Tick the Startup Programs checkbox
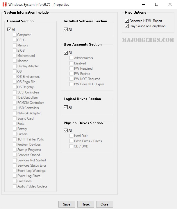 [15, 150]
